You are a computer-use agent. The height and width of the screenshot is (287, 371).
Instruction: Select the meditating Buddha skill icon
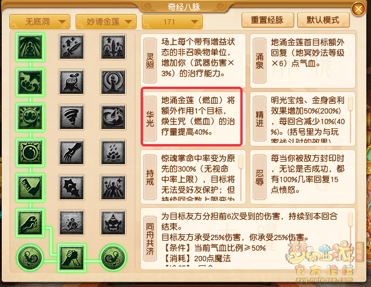[x=30, y=47]
